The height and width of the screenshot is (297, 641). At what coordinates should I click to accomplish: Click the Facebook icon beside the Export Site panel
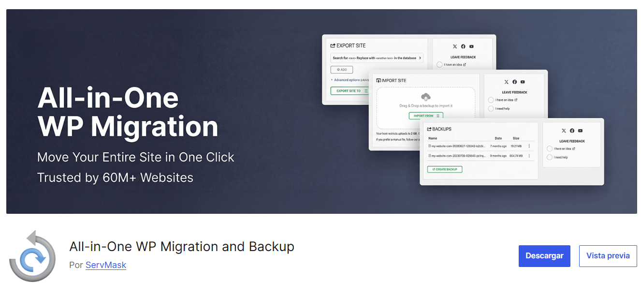click(x=463, y=46)
